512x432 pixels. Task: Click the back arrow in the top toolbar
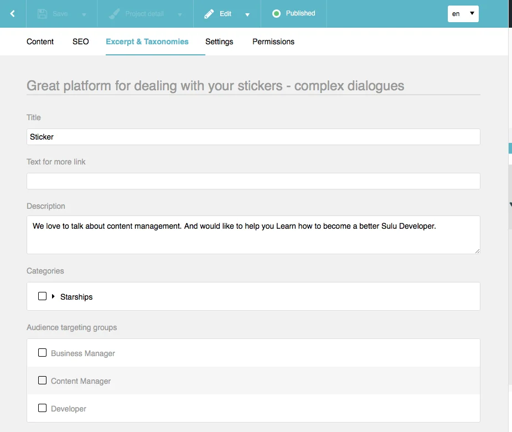12,13
